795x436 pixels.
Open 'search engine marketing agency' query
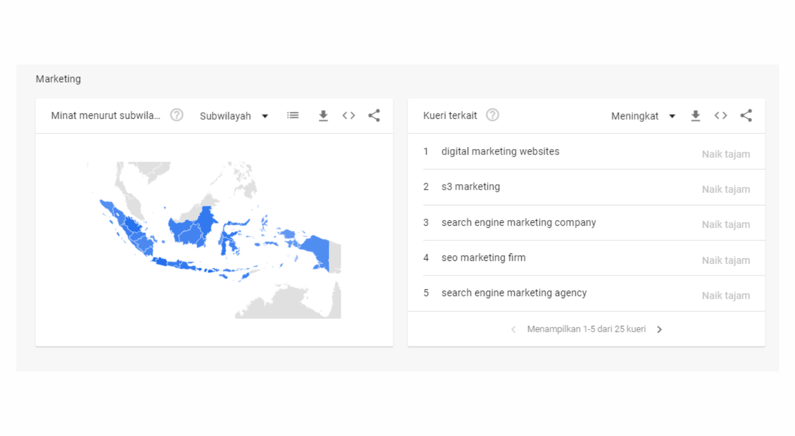click(x=514, y=293)
